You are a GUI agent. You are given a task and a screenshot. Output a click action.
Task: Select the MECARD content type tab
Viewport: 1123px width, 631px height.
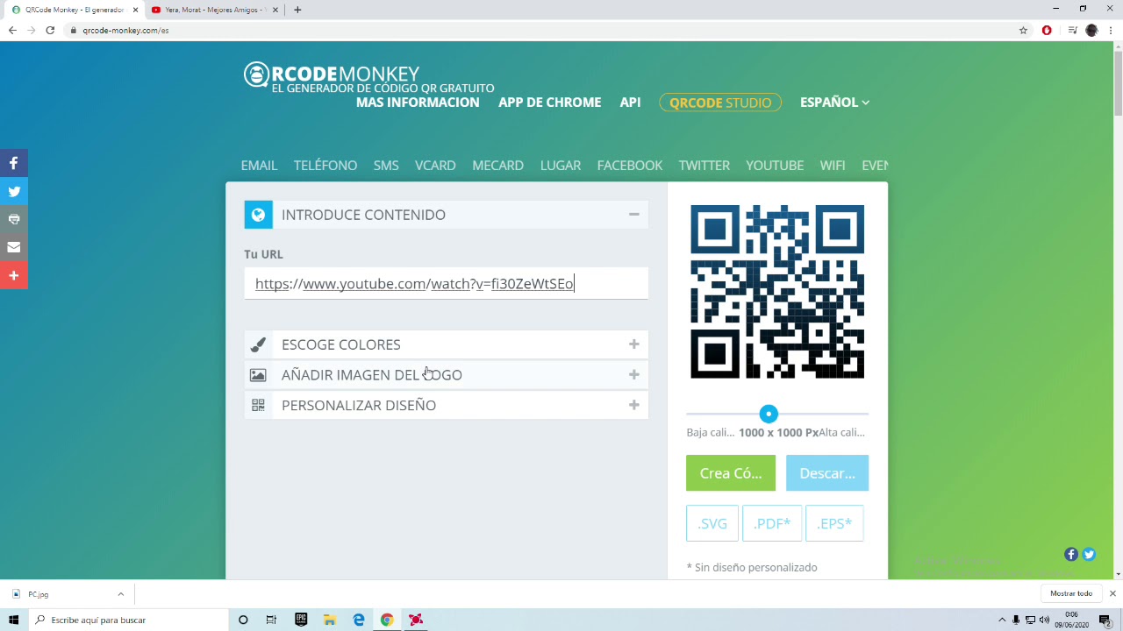(497, 165)
